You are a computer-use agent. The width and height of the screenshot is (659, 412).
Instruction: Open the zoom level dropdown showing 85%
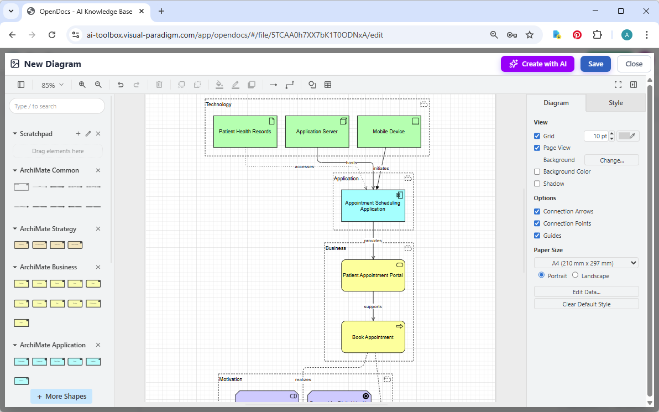click(x=51, y=85)
